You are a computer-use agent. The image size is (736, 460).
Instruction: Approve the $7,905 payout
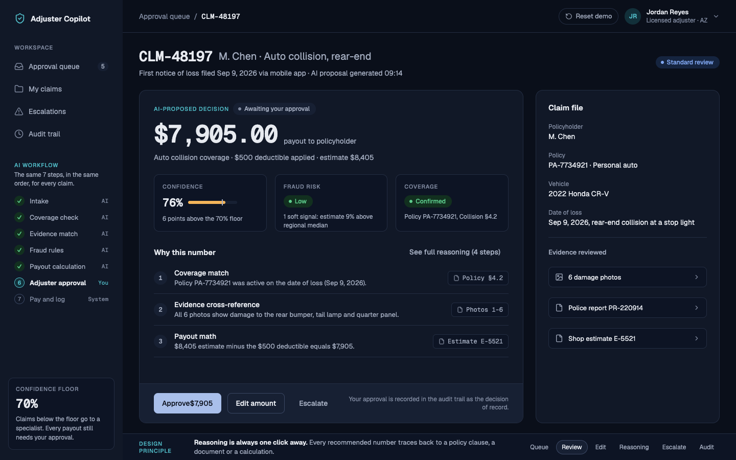tap(188, 403)
